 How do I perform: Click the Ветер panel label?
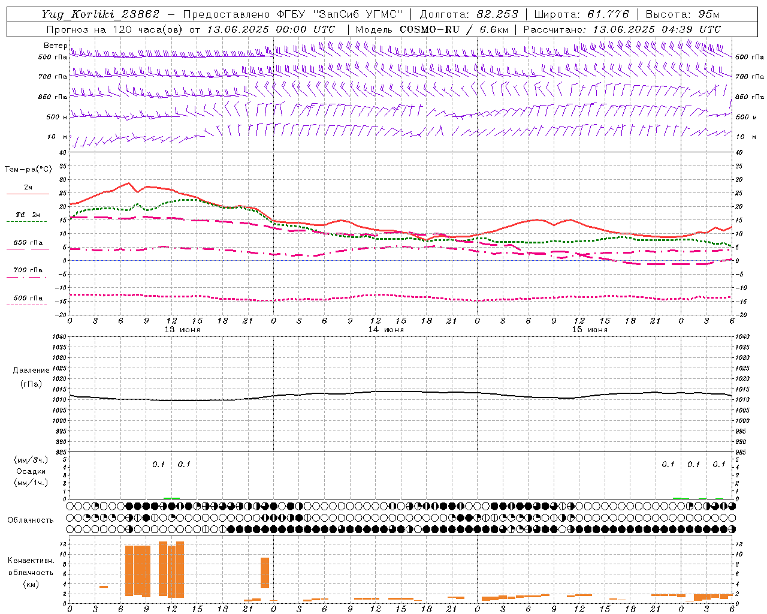click(55, 46)
